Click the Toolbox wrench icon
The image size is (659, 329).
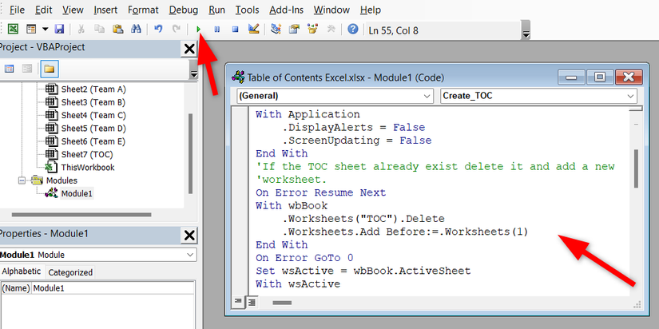pyautogui.click(x=331, y=29)
